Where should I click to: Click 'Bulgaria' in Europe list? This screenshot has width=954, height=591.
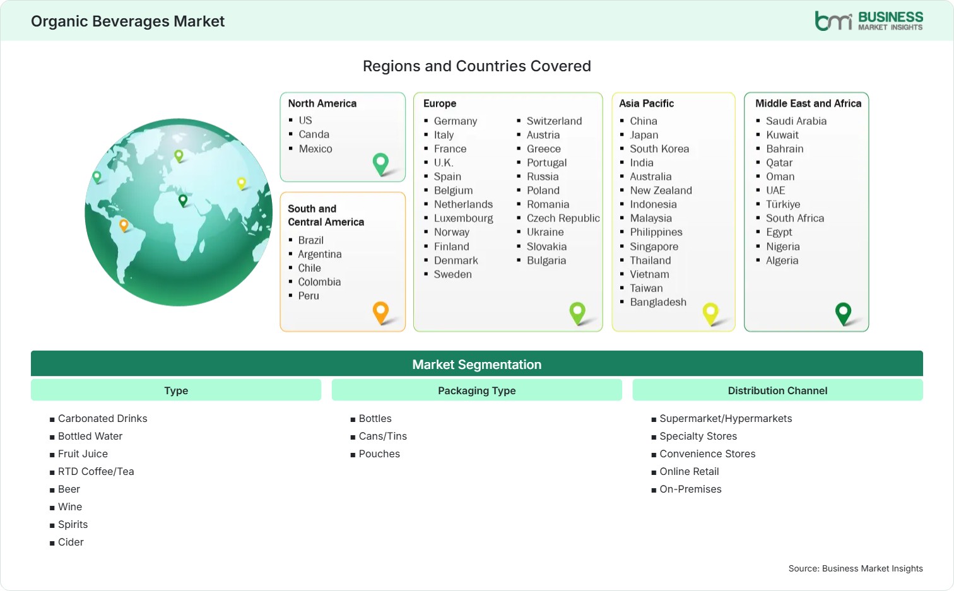coord(546,260)
